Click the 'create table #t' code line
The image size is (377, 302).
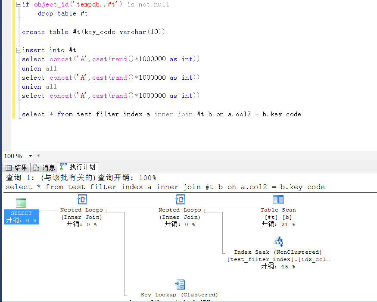tap(93, 32)
